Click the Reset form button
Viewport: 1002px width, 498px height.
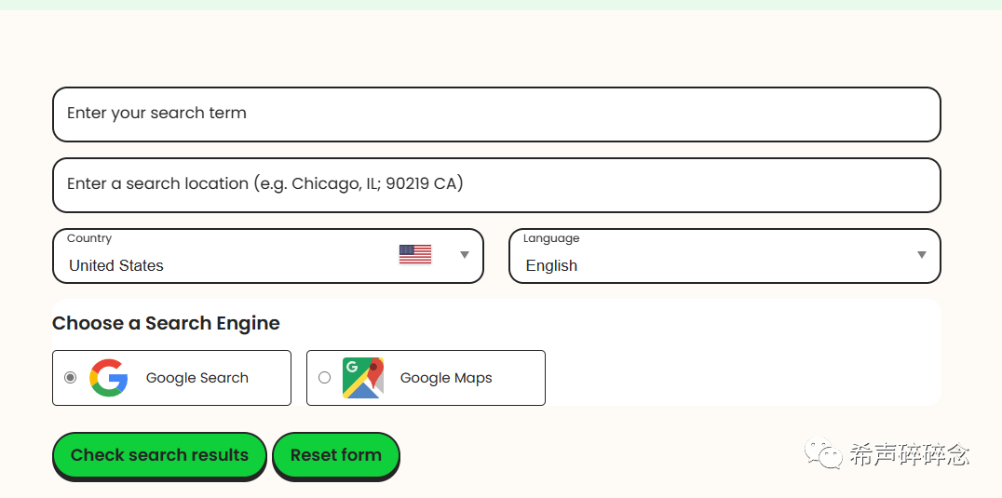coord(336,455)
